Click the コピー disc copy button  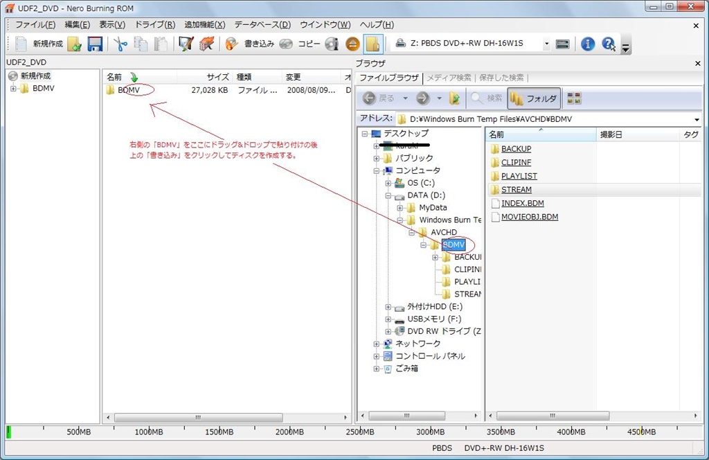[x=299, y=44]
